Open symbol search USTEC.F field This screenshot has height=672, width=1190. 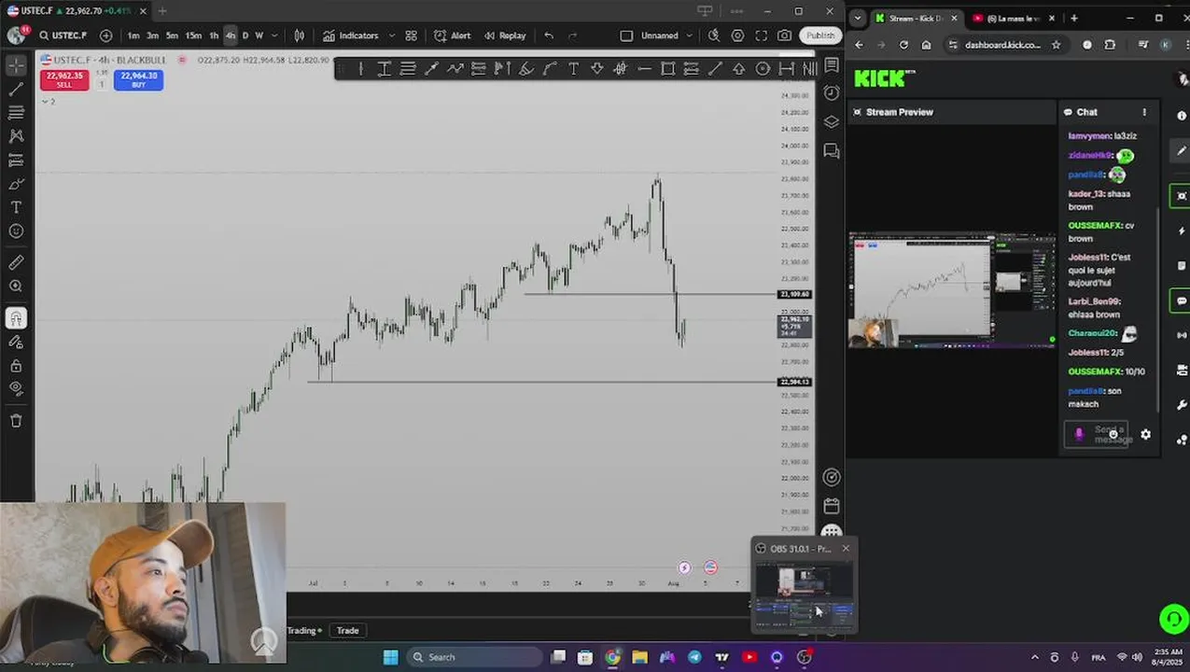[63, 35]
